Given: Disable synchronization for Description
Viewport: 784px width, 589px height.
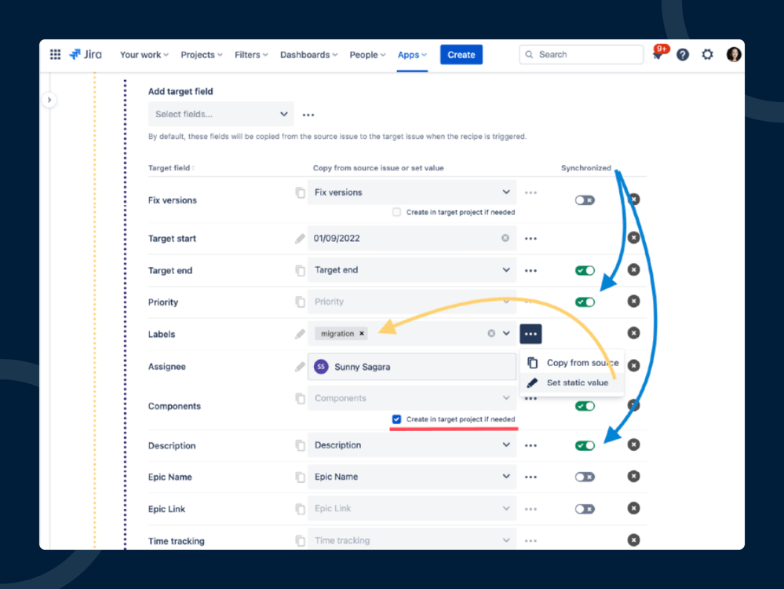Looking at the screenshot, I should point(585,445).
